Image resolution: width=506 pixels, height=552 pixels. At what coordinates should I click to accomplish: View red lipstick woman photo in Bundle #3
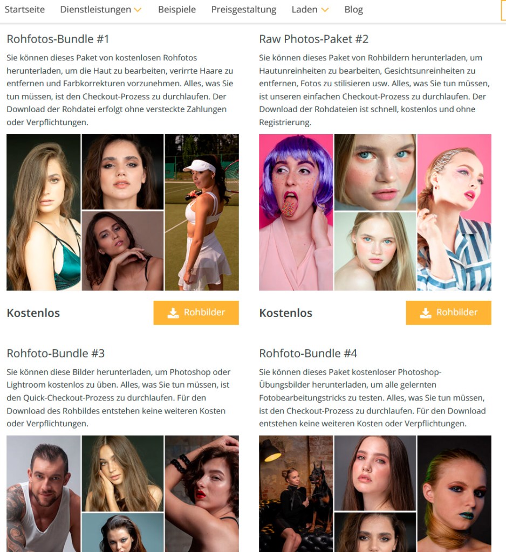(x=202, y=494)
